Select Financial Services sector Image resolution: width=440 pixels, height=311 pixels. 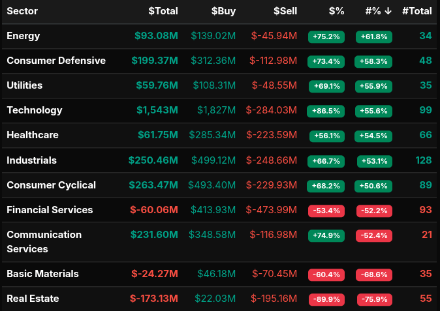coord(50,210)
